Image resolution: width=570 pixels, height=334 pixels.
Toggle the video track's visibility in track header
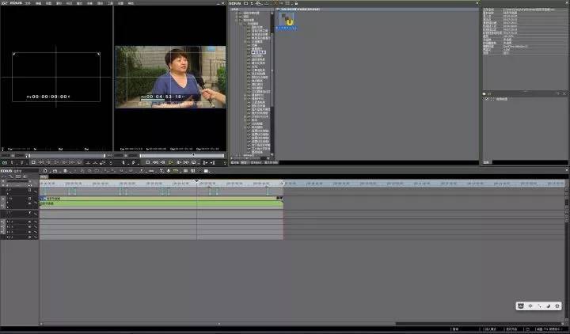pos(31,198)
